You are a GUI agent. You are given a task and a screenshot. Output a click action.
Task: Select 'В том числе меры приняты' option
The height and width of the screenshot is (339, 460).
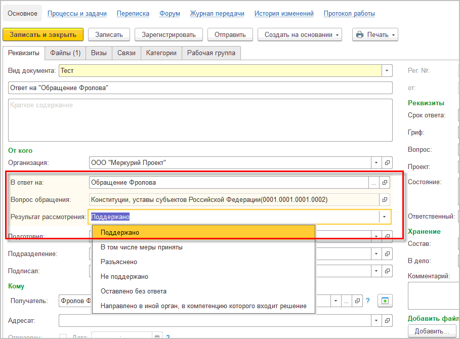pyautogui.click(x=203, y=247)
